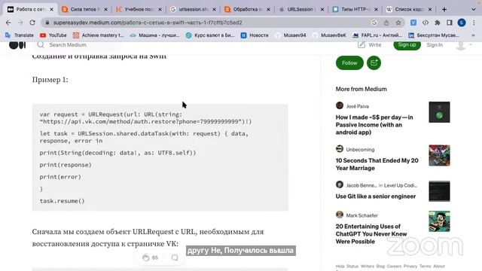482x271 pixels.
Task: Close the 'Сила типов' tab
Action: 105,10
